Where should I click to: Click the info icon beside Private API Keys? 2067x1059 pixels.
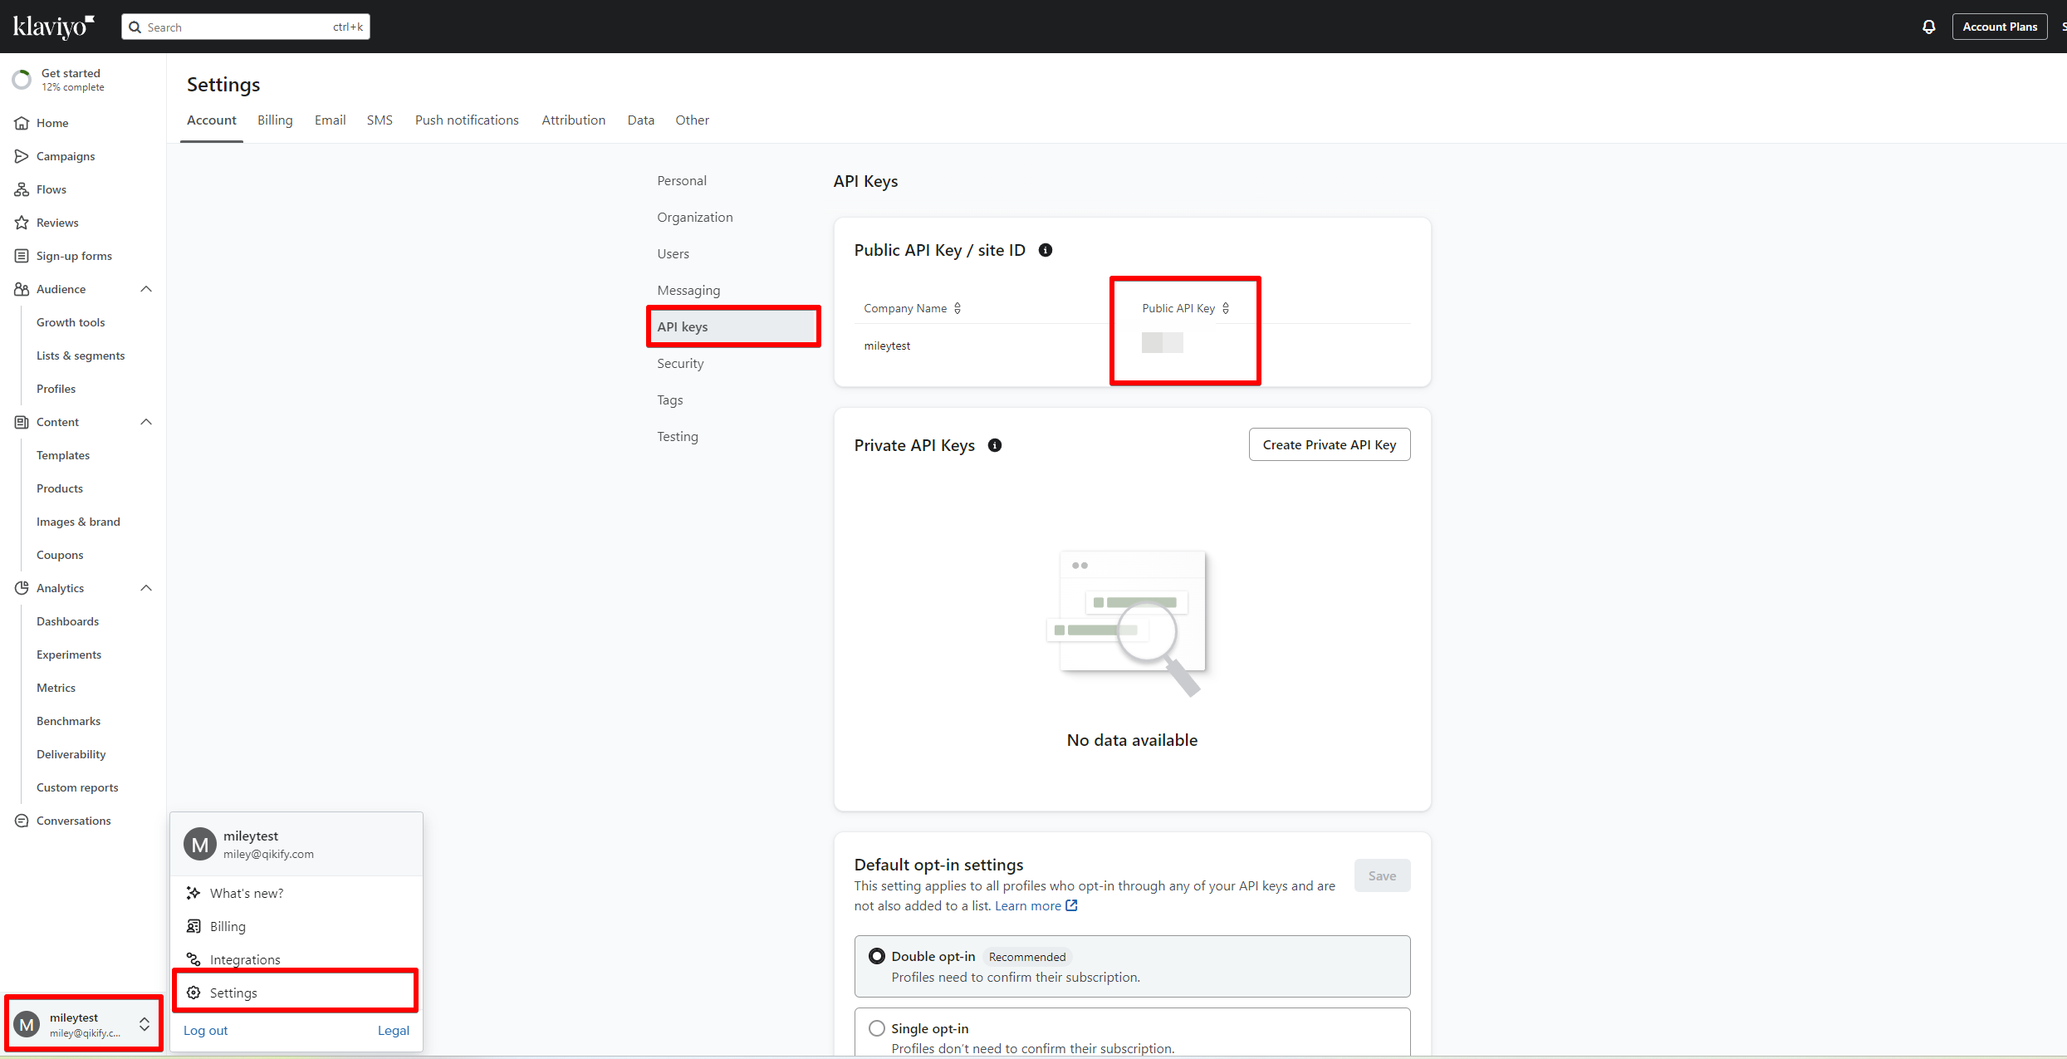pyautogui.click(x=995, y=445)
